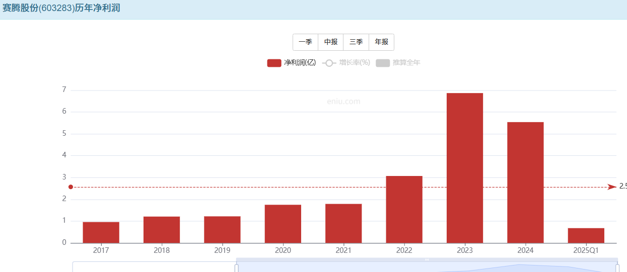Click the 2017 net profit bar
The height and width of the screenshot is (272, 627).
(x=101, y=232)
